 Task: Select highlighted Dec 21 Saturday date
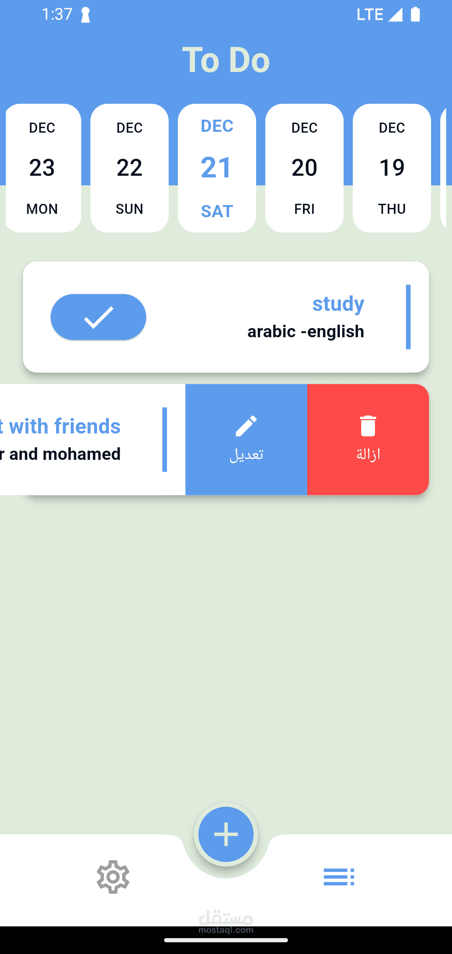(x=217, y=168)
